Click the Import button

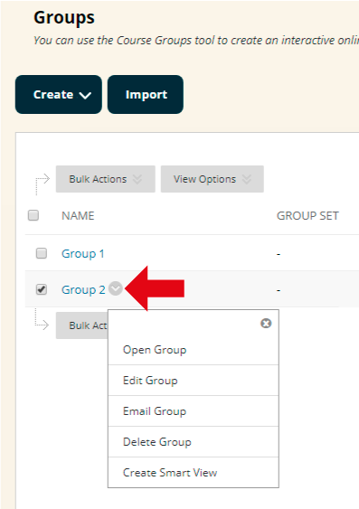146,94
